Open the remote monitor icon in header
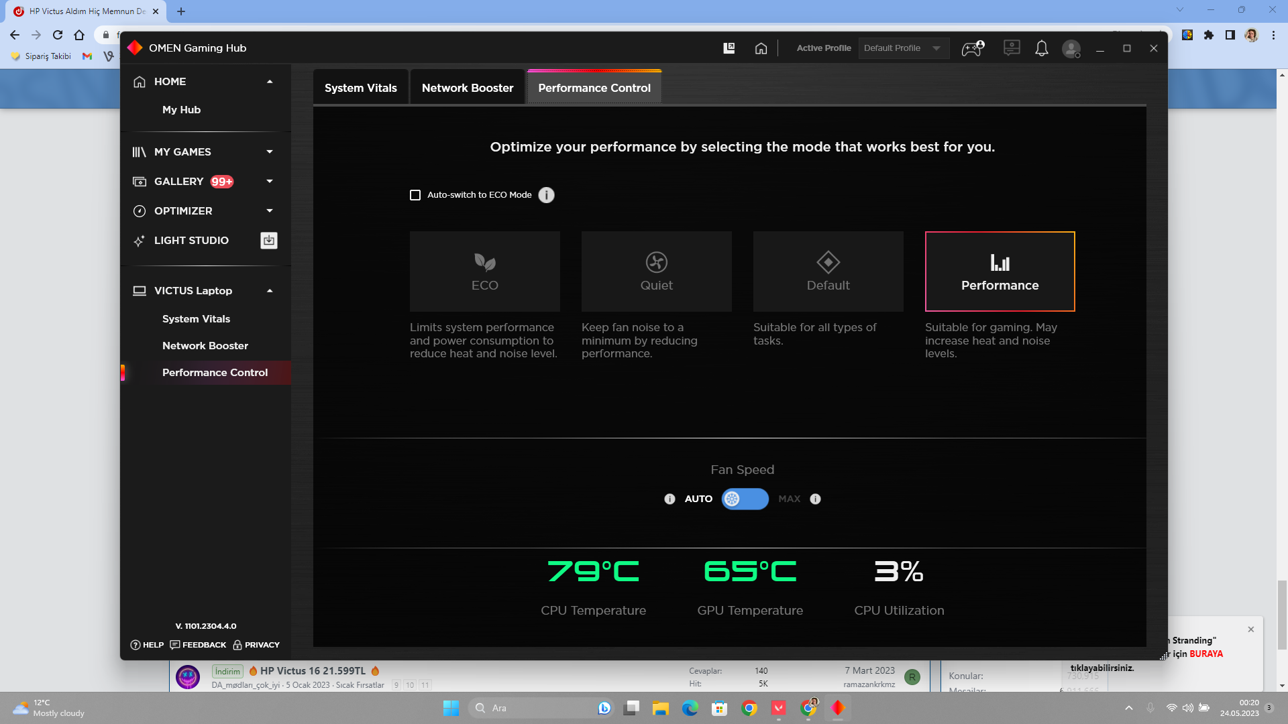The height and width of the screenshot is (724, 1288). (1012, 48)
